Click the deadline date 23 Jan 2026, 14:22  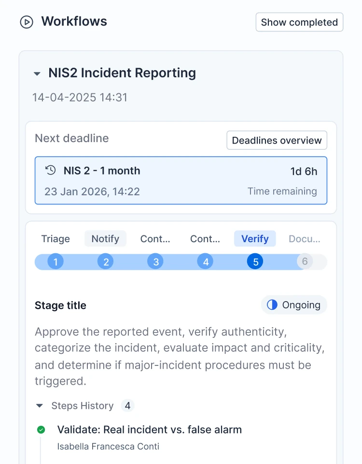pos(92,191)
